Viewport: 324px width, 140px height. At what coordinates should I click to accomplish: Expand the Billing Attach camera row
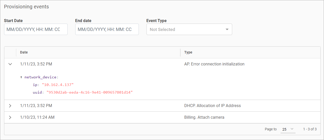pos(10,117)
